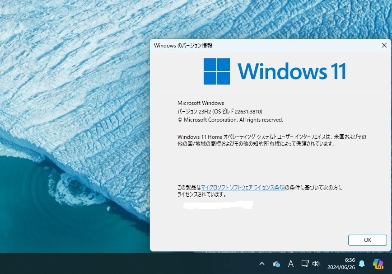This screenshot has width=392, height=274.
Task: Close the Windows version info dialog
Action: (x=384, y=45)
